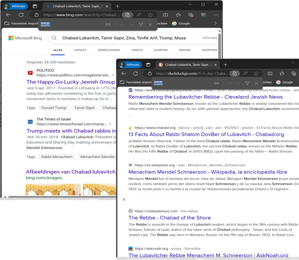Click Microsoft Bing logo
This screenshot has width=299, height=260.
[25, 38]
